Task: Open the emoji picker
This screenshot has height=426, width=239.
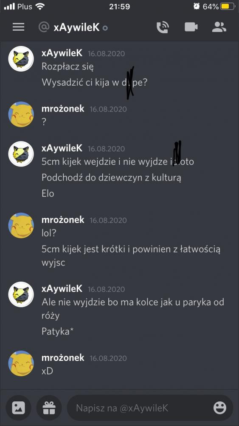Action: click(220, 408)
